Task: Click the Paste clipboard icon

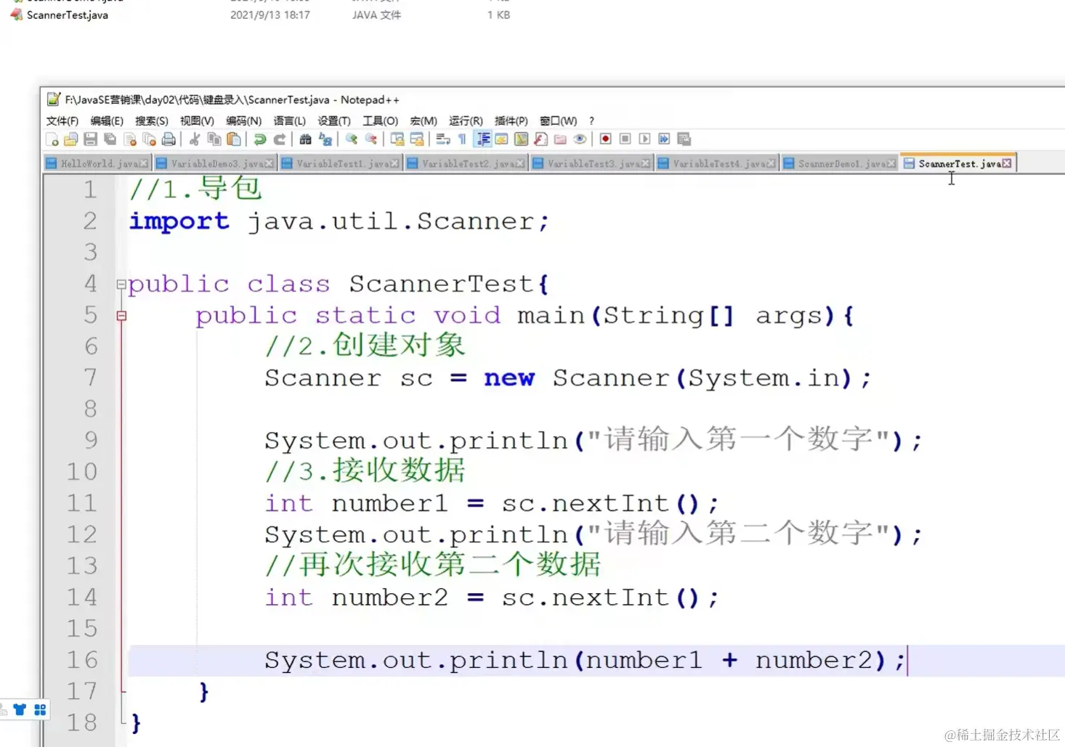Action: (x=234, y=139)
